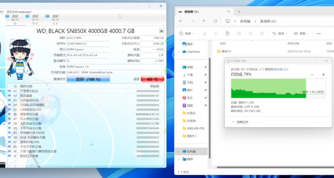This screenshot has width=334, height=178.
Task: Select the 0C 通电时间(小时) attribute row
Action: (83, 142)
